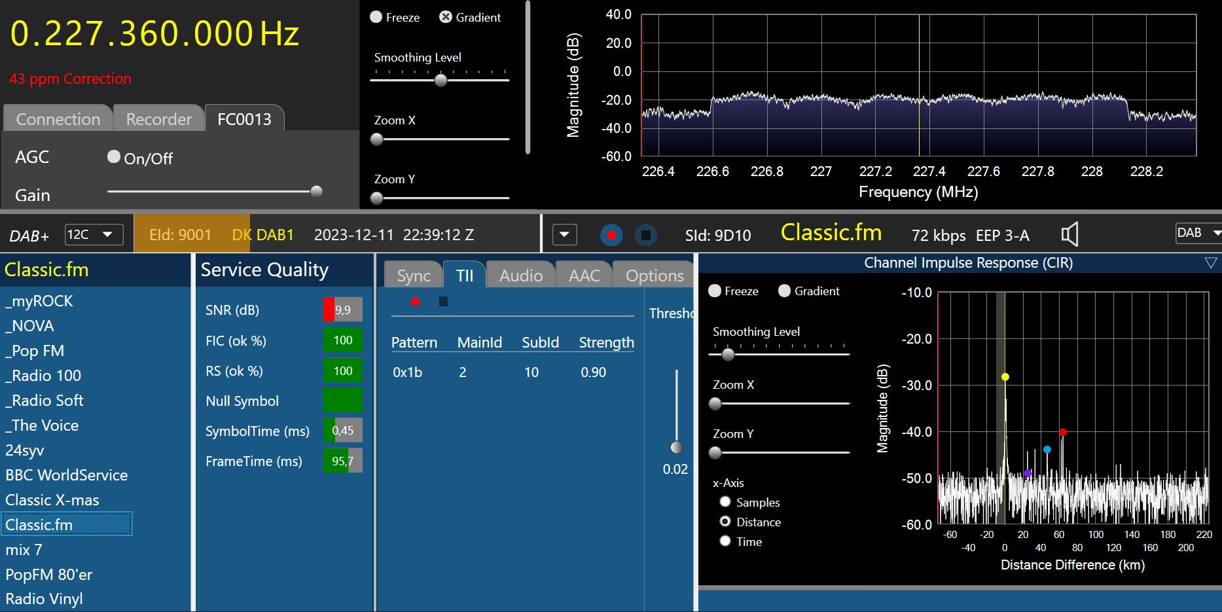The image size is (1222, 612).
Task: Click the SNR (dB) value bar
Action: coord(343,310)
